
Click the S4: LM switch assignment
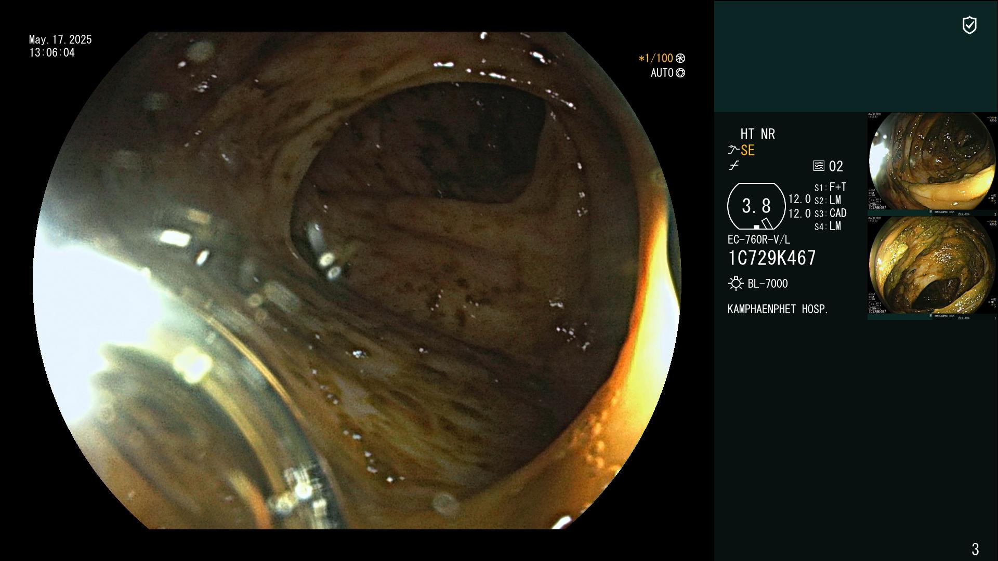coord(828,226)
